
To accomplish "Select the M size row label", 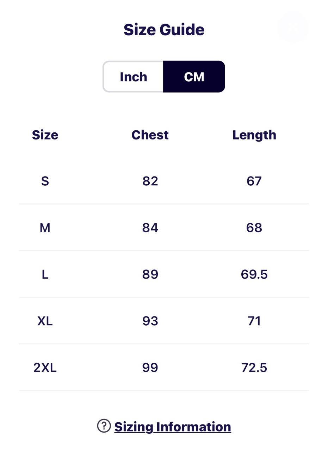I will 45,228.
